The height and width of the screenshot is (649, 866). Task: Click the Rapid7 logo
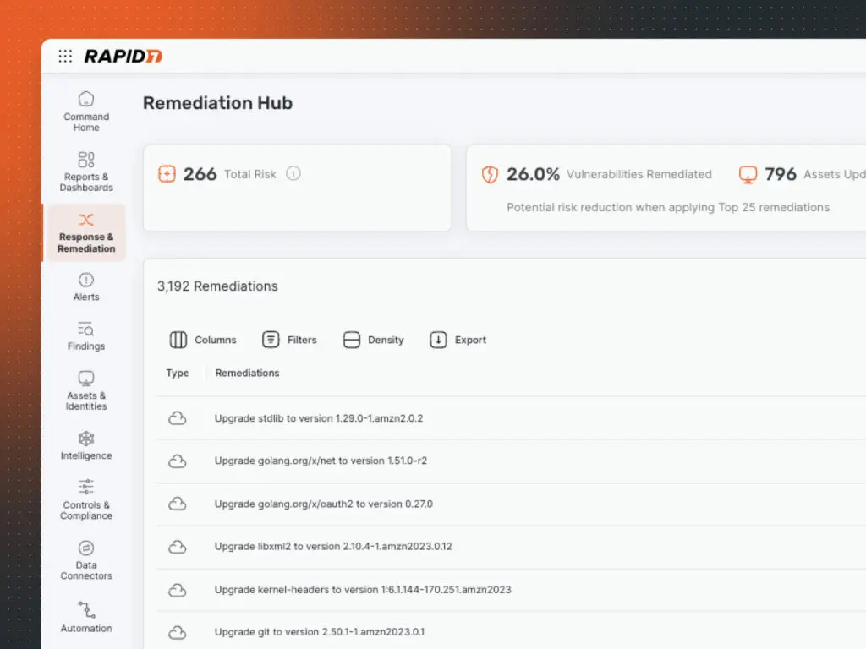point(123,57)
